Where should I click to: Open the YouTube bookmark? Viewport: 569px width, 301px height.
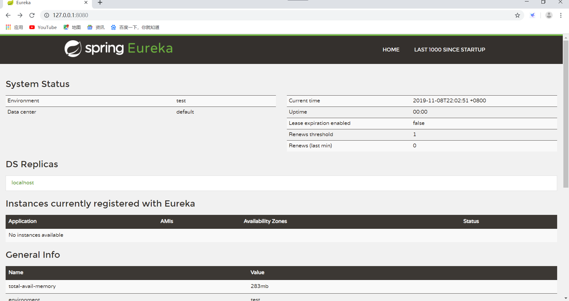click(43, 27)
